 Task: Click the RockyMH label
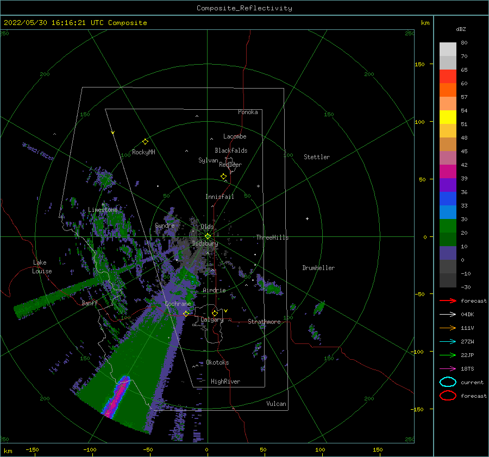143,152
